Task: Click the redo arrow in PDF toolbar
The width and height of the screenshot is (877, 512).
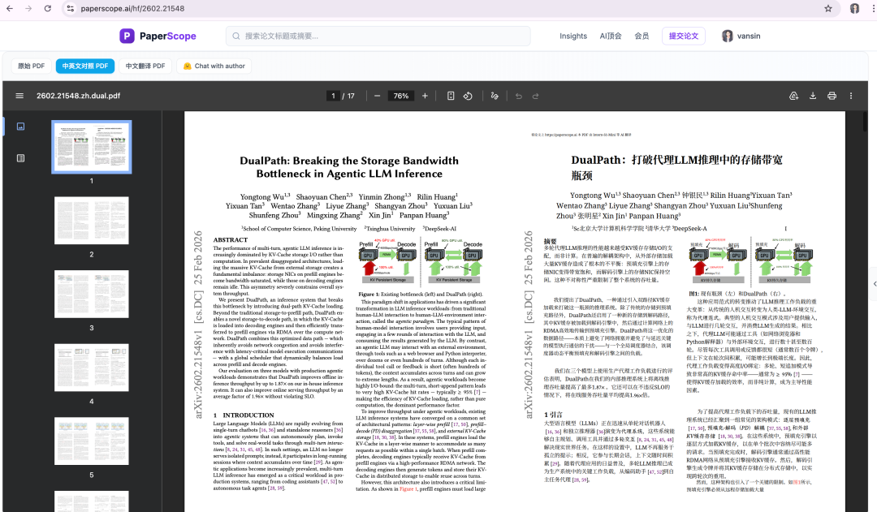Action: 535,96
